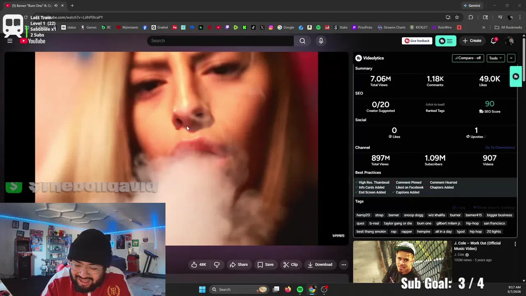Viewport: 526px width, 296px height.
Task: Expand hidden bookmarks with double chevron
Action: (484, 28)
